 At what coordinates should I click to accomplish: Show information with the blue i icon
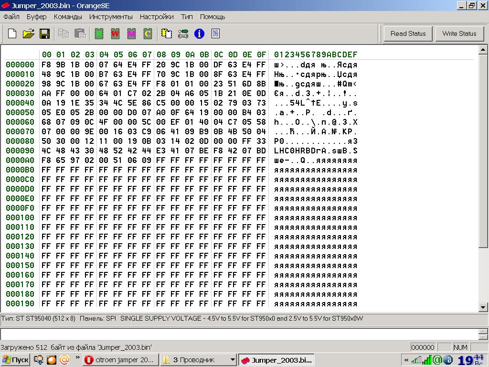(x=199, y=33)
